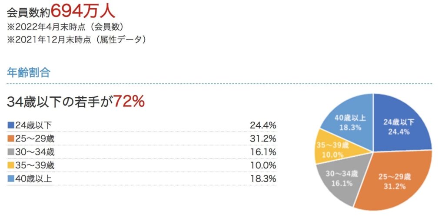Click the 10.0% value in the legend table
Image resolution: width=445 pixels, height=224 pixels.
263,165
